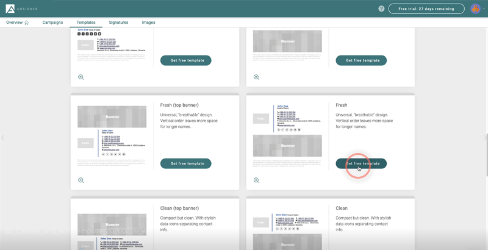Go to the Images tab
This screenshot has height=250, width=488.
click(148, 23)
